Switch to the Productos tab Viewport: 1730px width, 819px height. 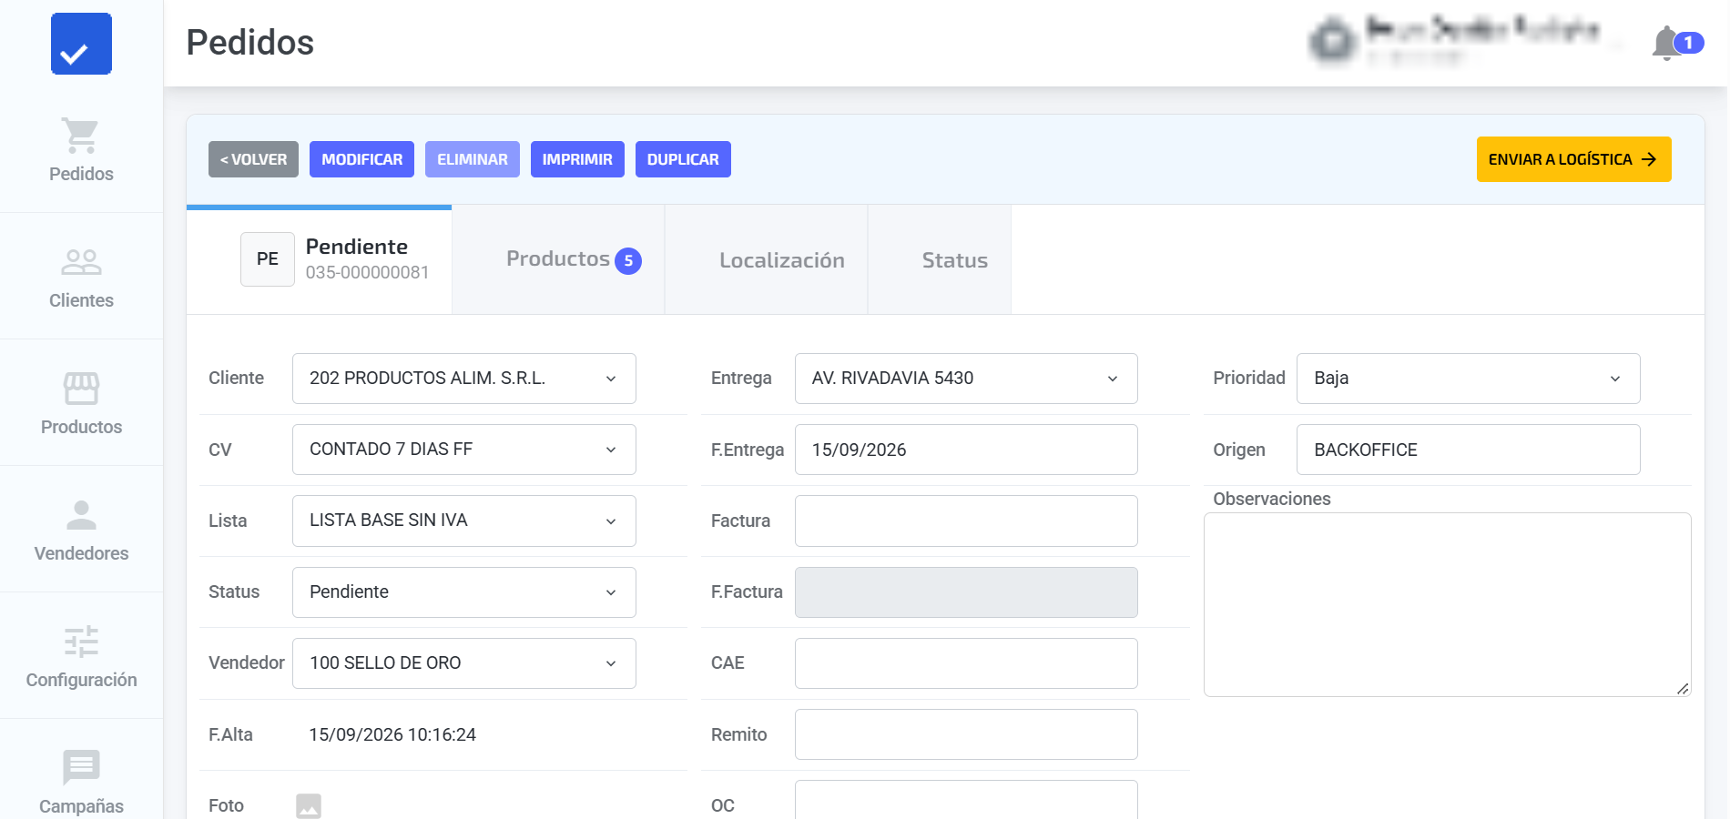(x=558, y=259)
